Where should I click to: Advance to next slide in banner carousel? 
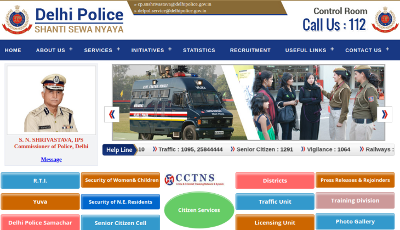pos(385,114)
